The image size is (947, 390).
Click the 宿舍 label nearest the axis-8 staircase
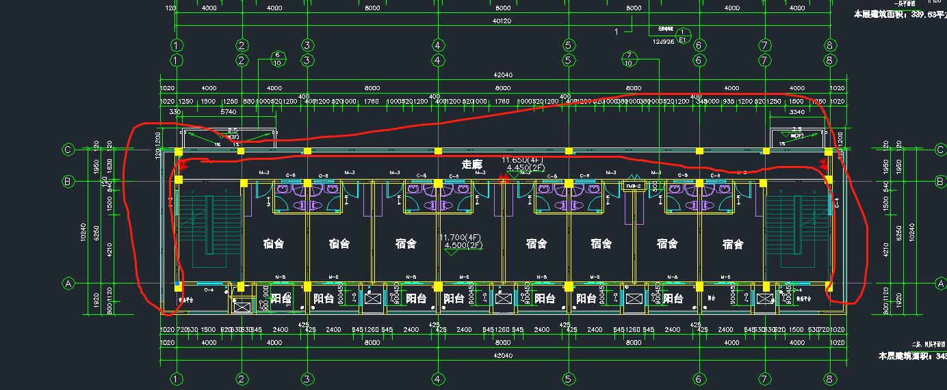click(733, 243)
